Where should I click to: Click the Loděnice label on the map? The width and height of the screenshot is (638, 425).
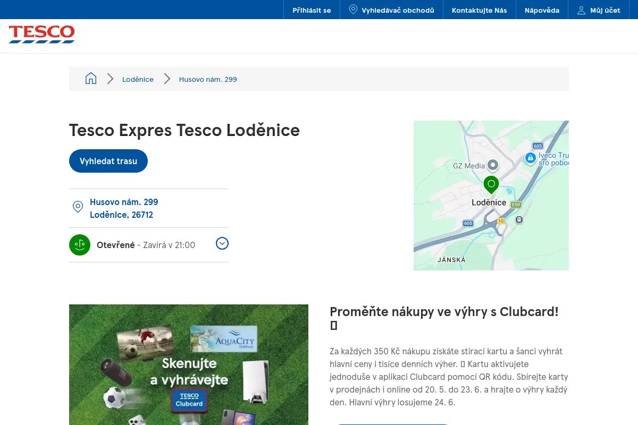(x=489, y=202)
